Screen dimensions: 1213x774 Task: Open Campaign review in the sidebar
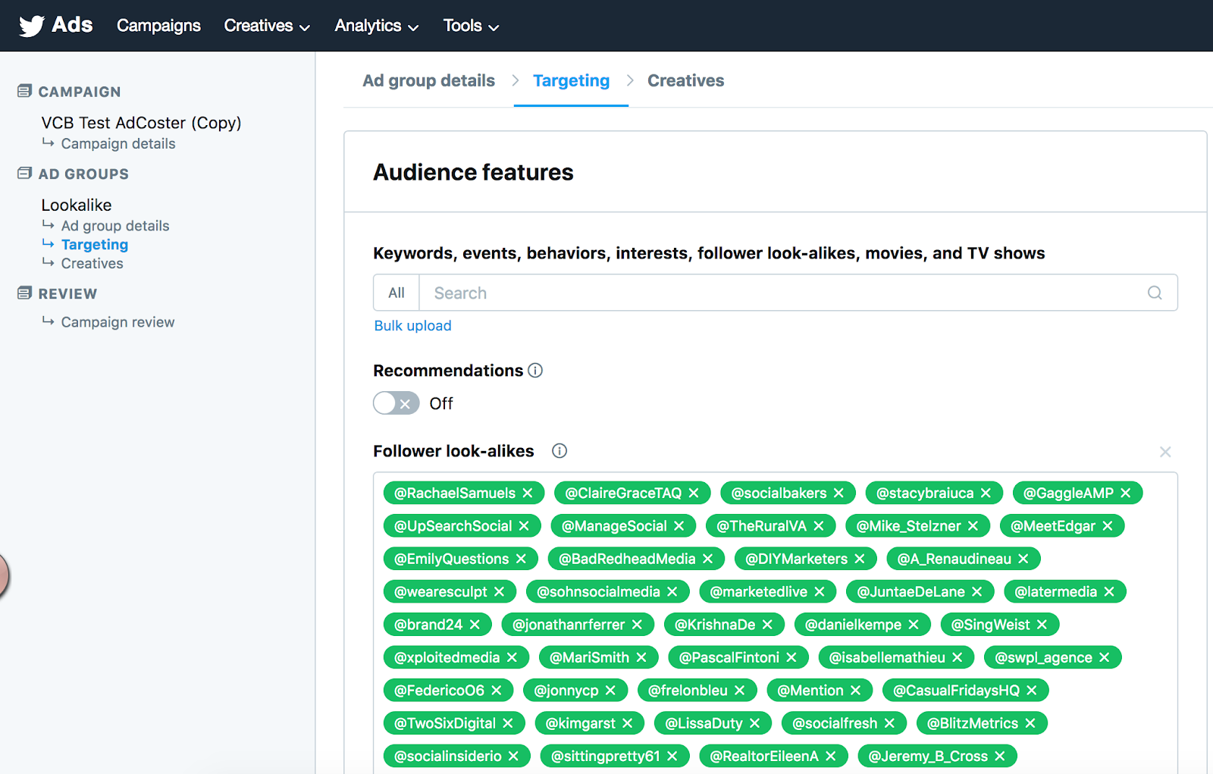coord(118,322)
